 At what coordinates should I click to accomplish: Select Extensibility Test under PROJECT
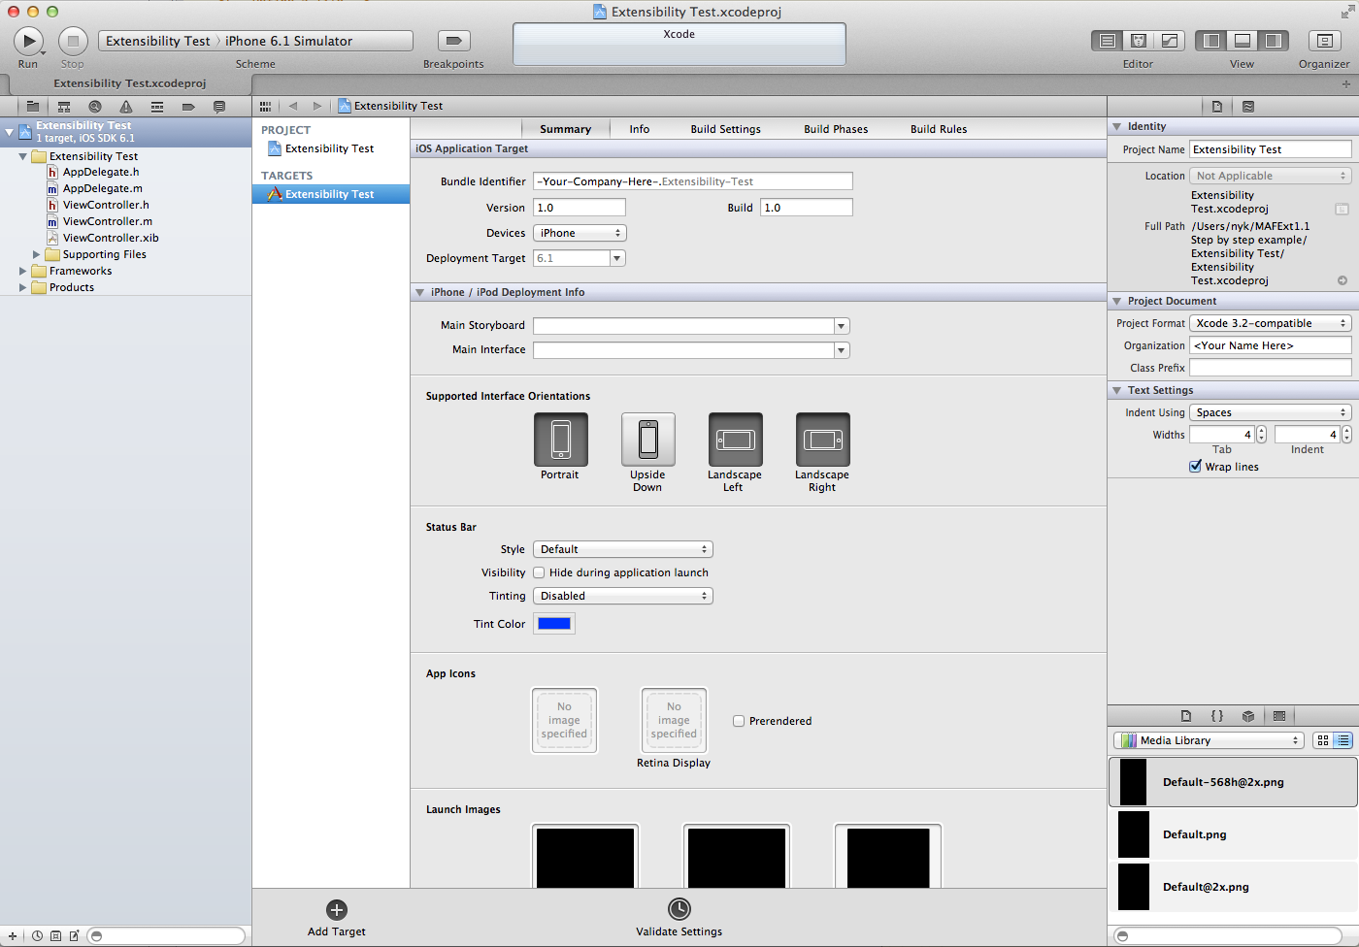(330, 148)
